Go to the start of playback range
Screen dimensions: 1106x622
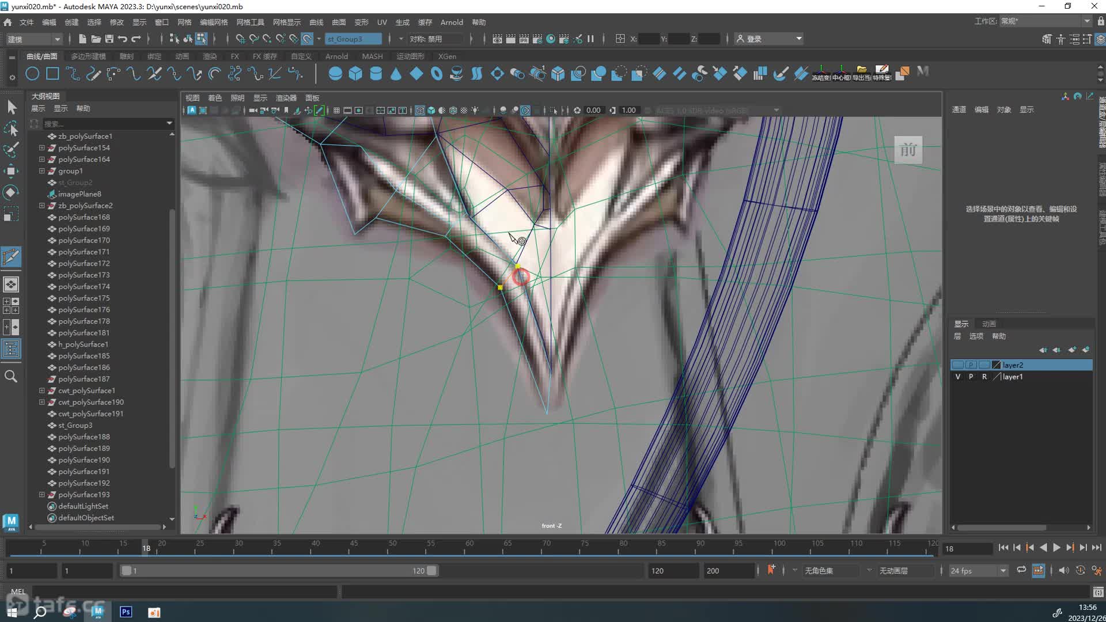click(1003, 548)
